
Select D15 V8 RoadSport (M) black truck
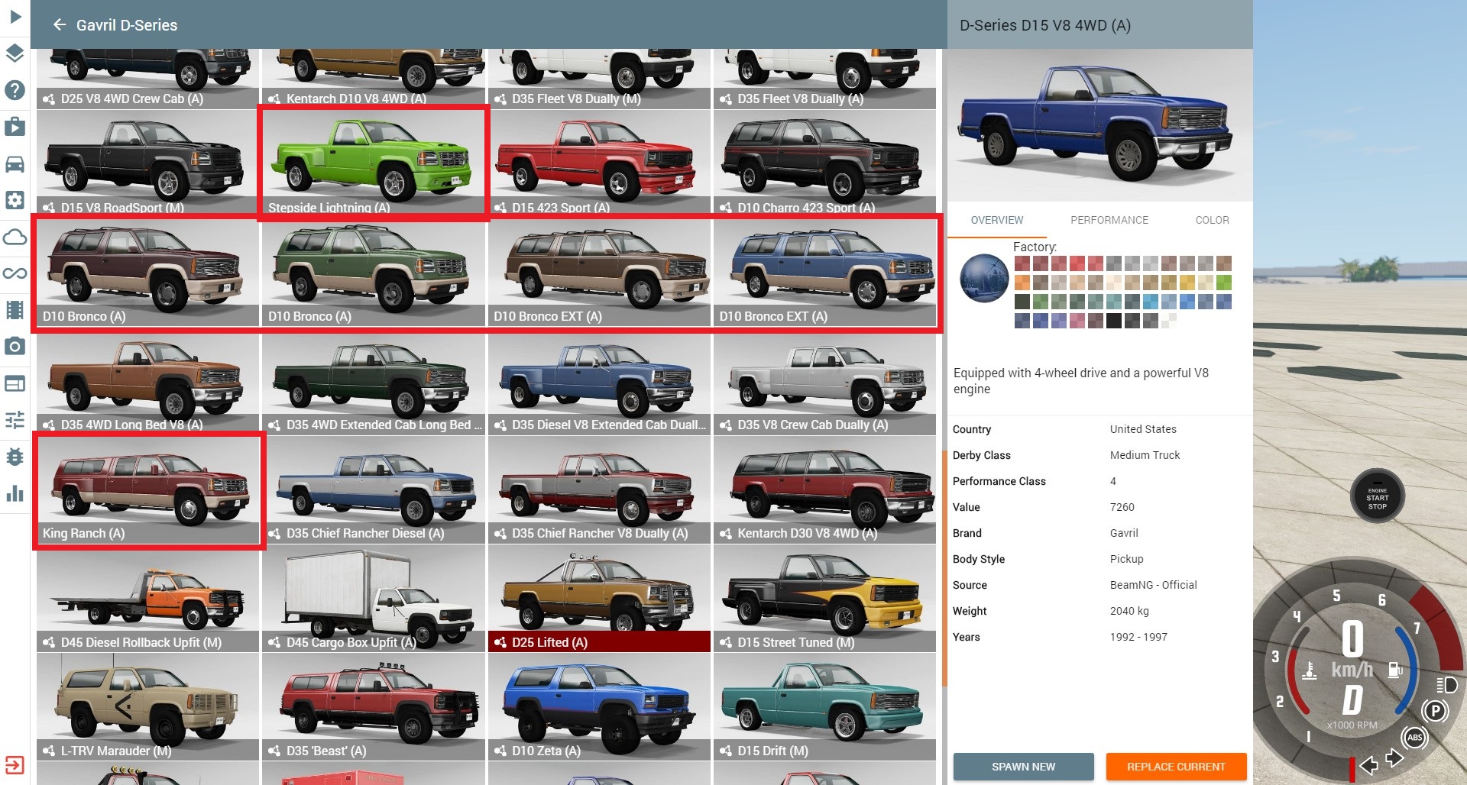click(x=148, y=163)
